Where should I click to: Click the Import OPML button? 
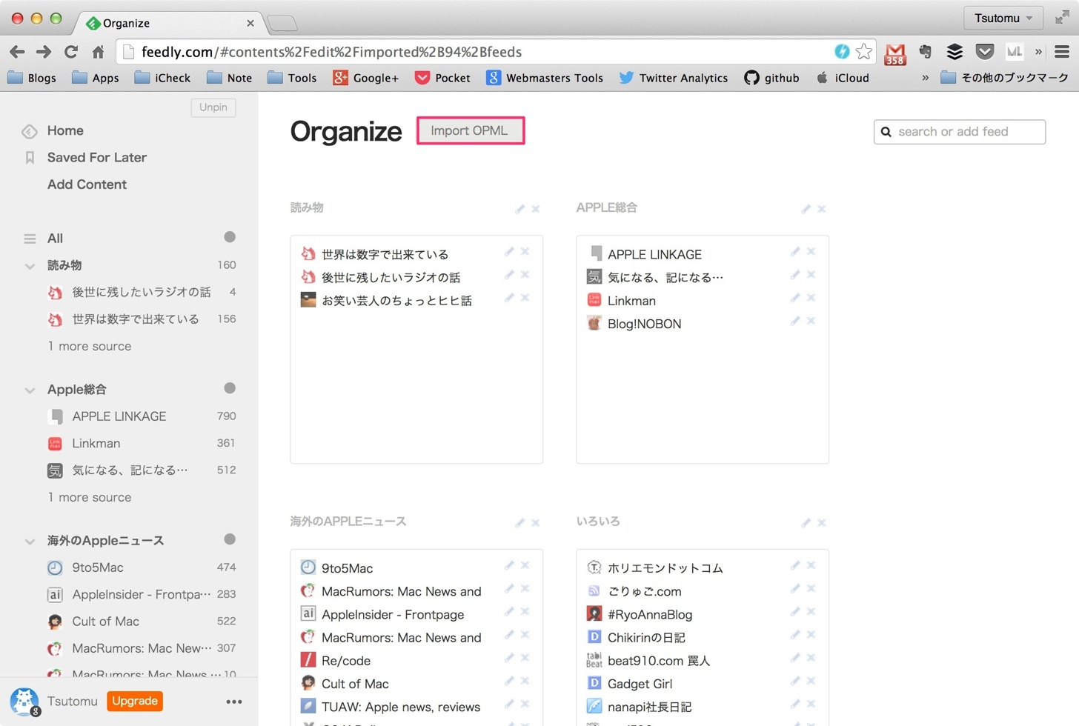(470, 130)
